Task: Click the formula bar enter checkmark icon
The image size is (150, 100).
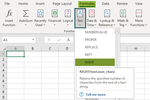Action: coord(59,40)
